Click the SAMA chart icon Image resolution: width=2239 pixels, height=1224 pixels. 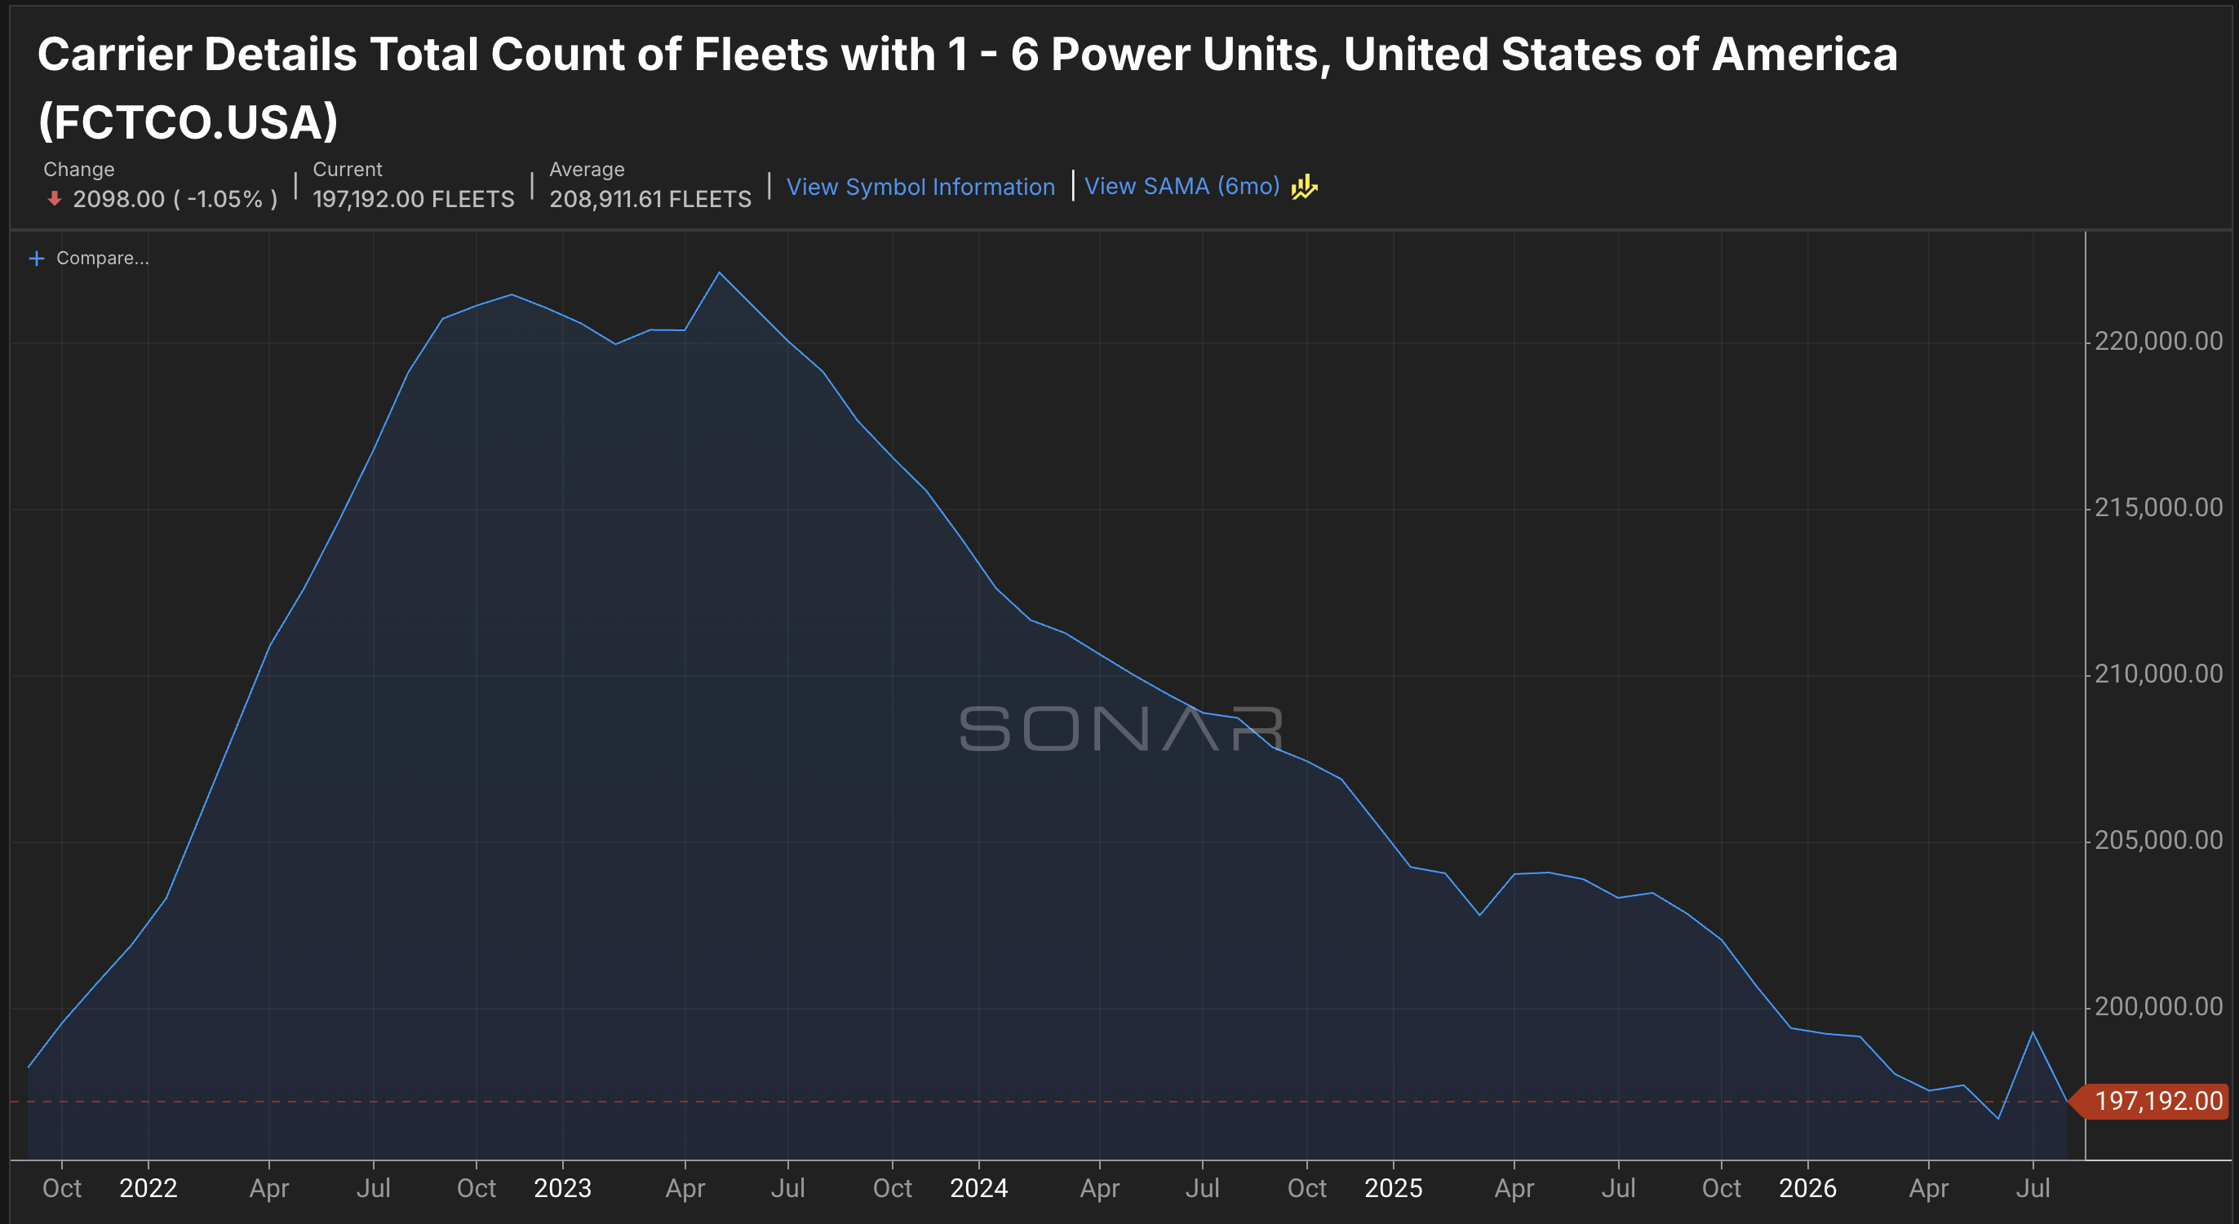point(1304,187)
